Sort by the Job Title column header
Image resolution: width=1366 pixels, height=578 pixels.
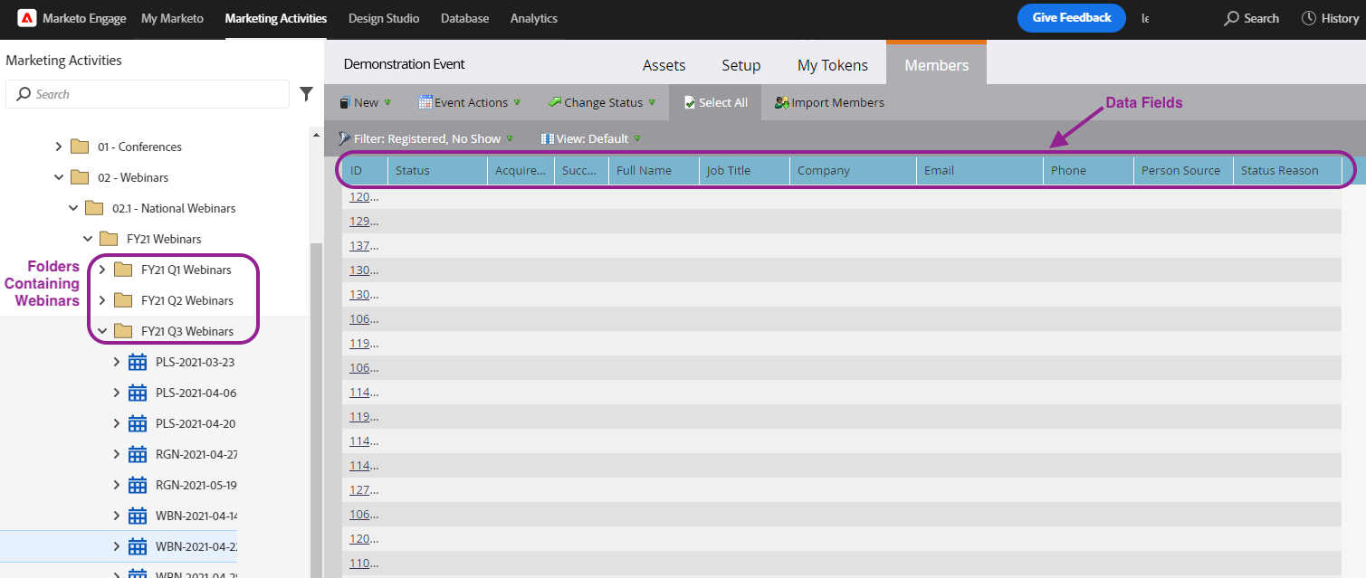744,171
